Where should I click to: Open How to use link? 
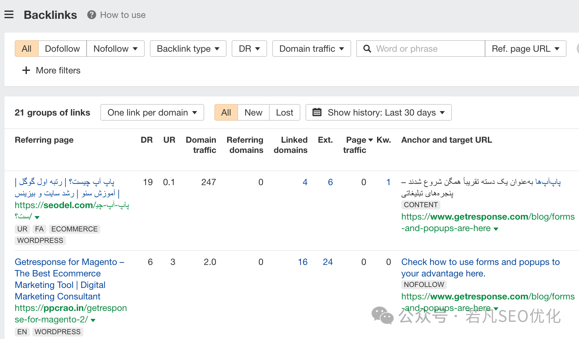123,15
